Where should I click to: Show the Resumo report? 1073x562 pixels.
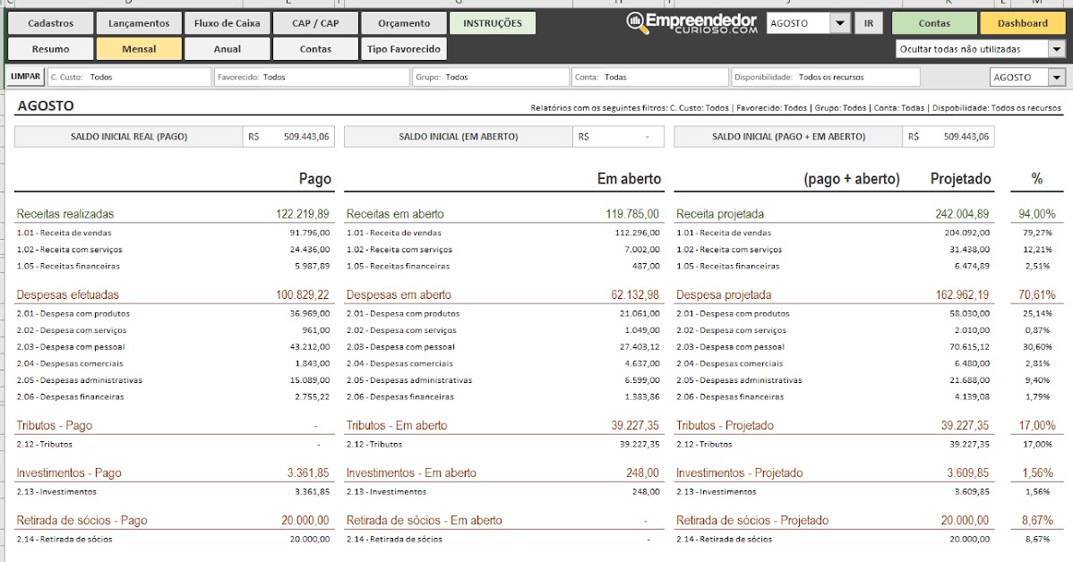pos(51,49)
